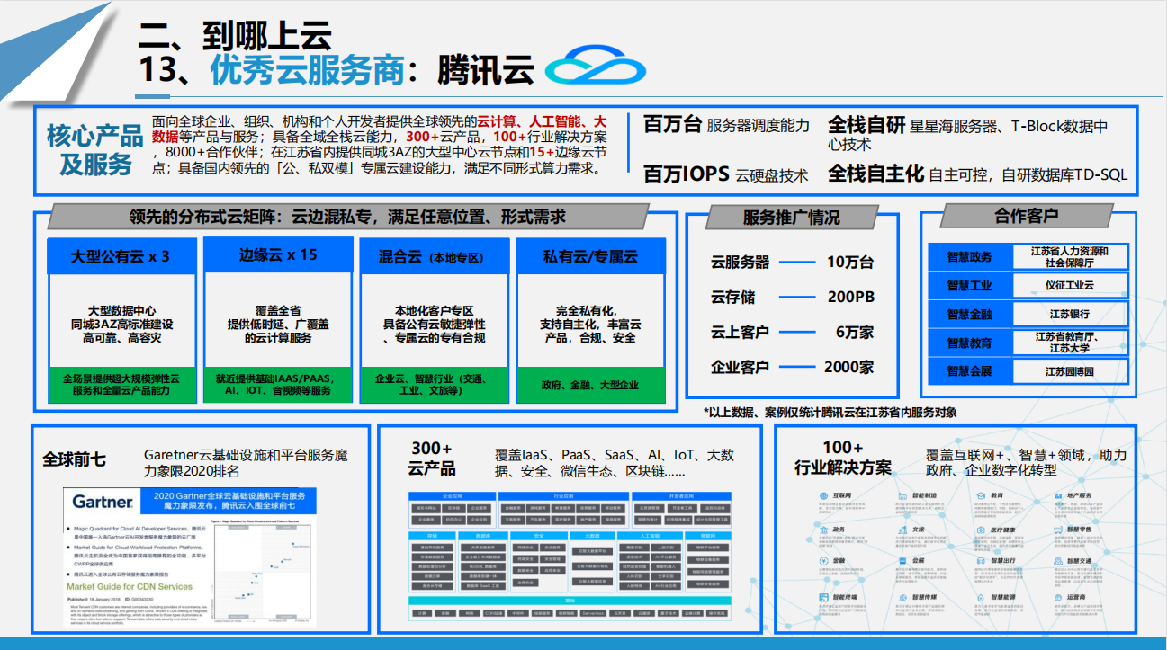Image resolution: width=1167 pixels, height=650 pixels.
Task: Click the 江苏银行 customer box
Action: click(x=1070, y=314)
